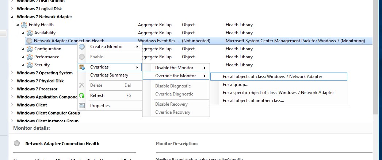382x160 pixels.
Task: Click the Performance rollup monitor icon
Action: 30,57
